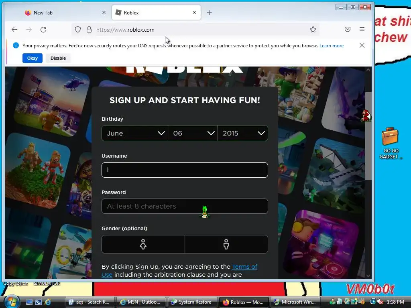This screenshot has width=411, height=308.
Task: Click the Password field
Action: coord(185,206)
